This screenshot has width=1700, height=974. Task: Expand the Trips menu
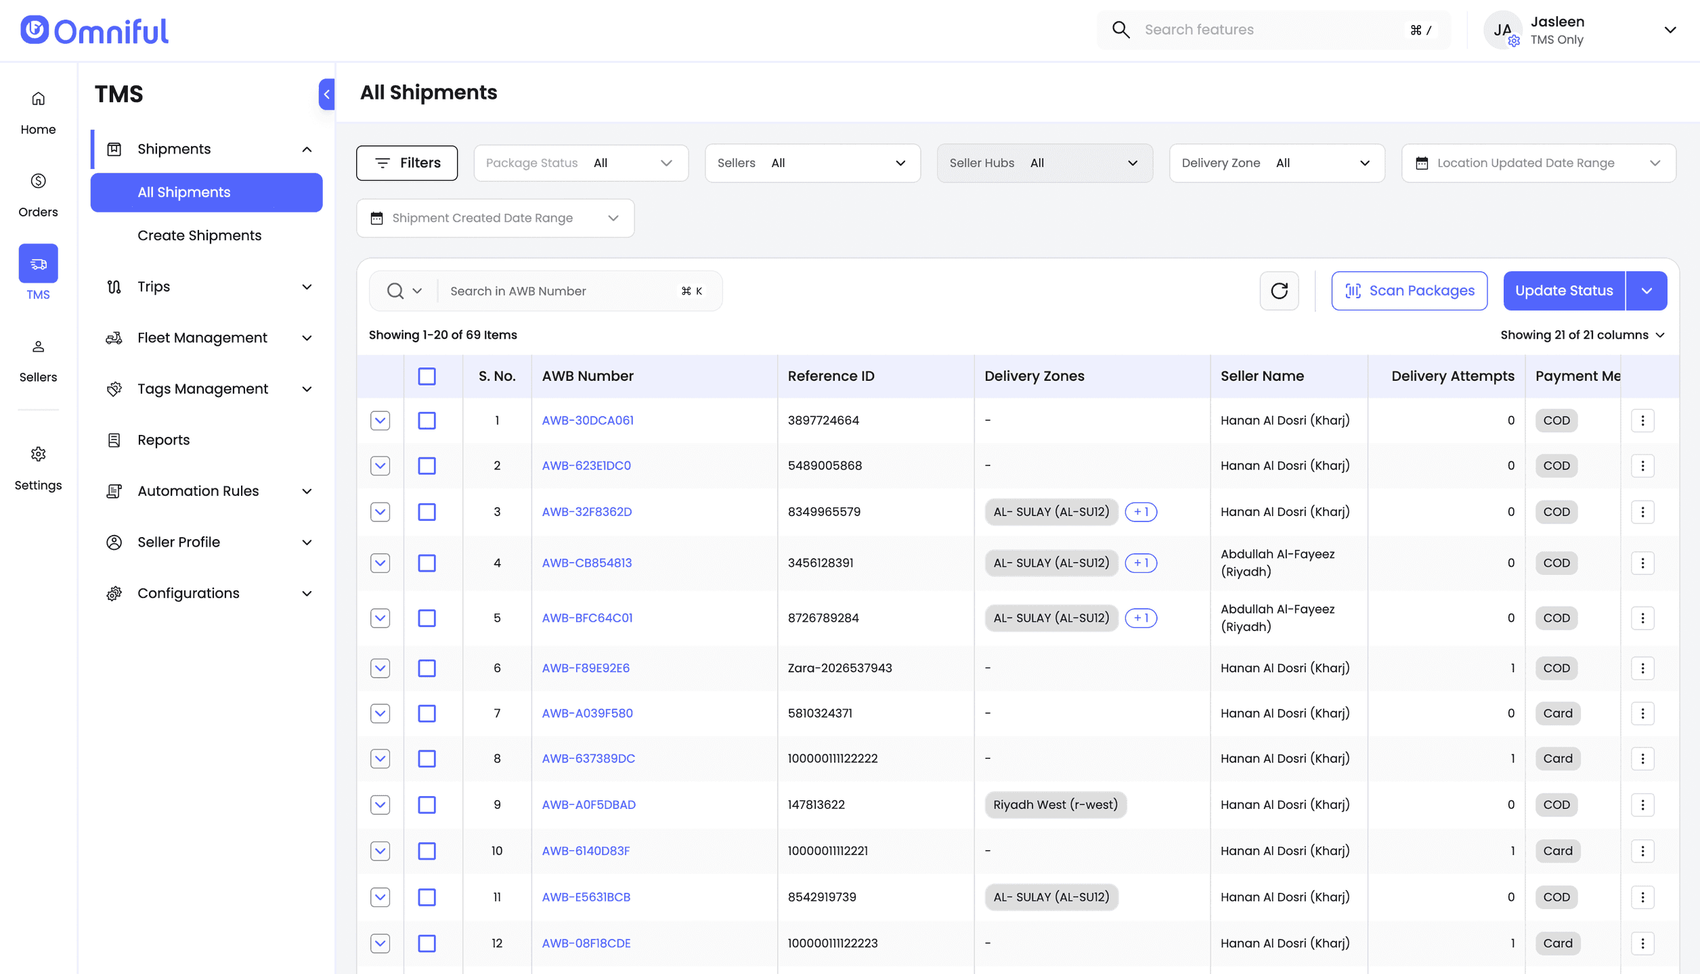(206, 287)
